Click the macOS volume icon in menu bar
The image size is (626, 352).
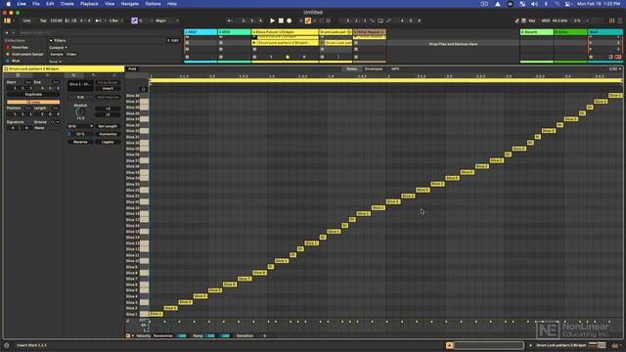(x=535, y=4)
